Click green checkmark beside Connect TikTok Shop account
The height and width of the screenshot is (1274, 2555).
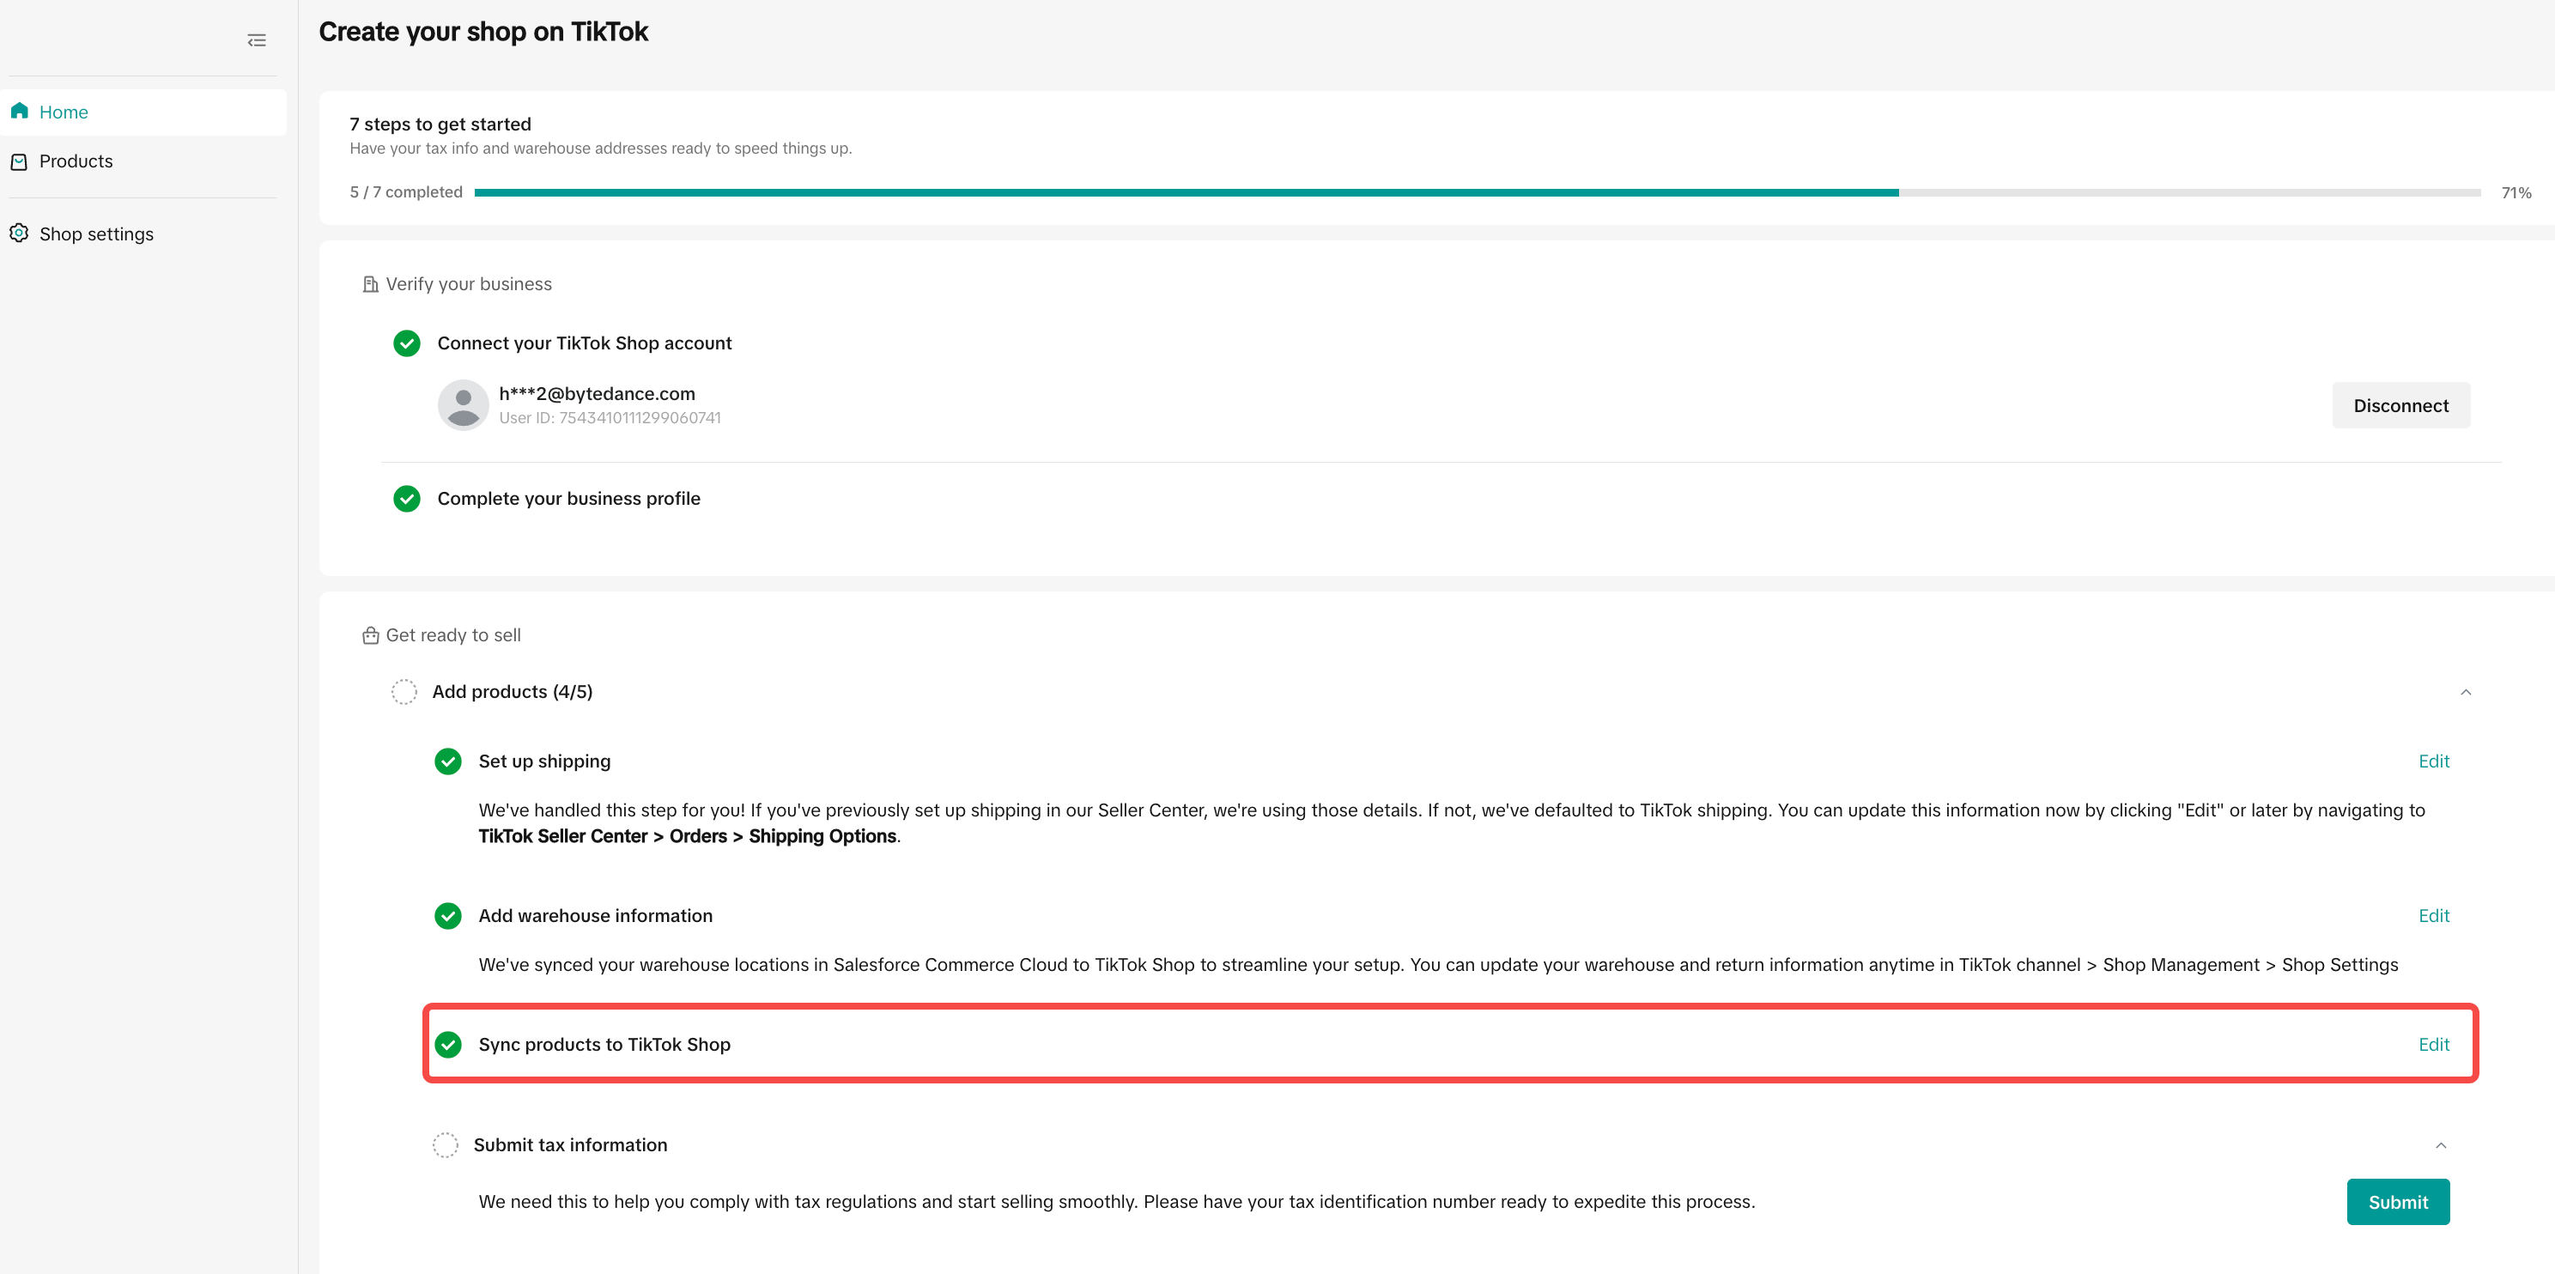pyautogui.click(x=407, y=343)
